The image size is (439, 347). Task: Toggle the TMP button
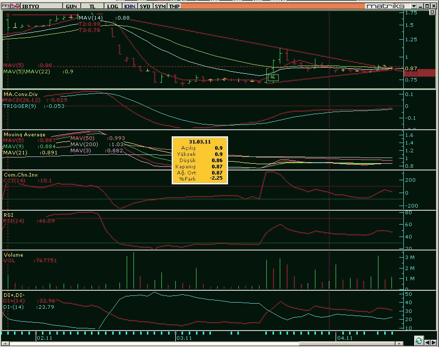pos(174,6)
